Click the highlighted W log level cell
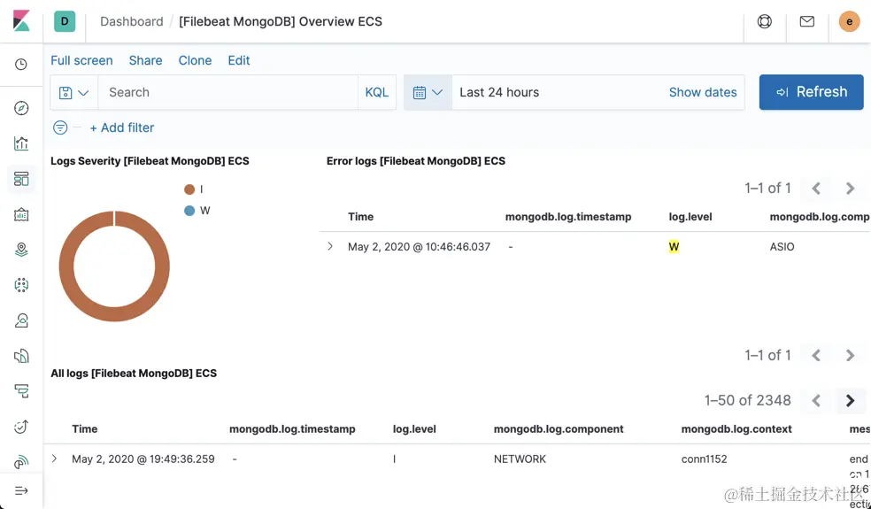Viewport: 871px width, 509px height. coord(674,247)
